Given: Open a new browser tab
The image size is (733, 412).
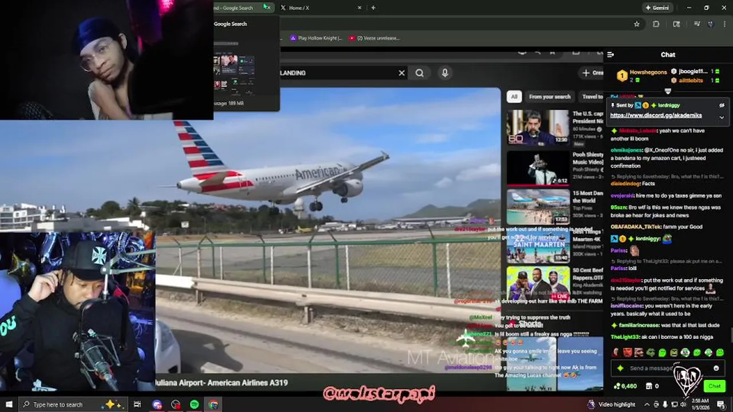Looking at the screenshot, I should (x=373, y=7).
